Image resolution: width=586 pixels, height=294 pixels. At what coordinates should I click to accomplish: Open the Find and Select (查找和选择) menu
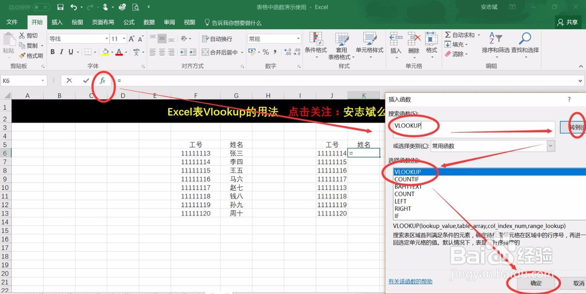(525, 46)
